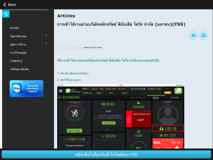Open the MY LIST panel
This screenshot has height=160, width=213.
coord(168,135)
